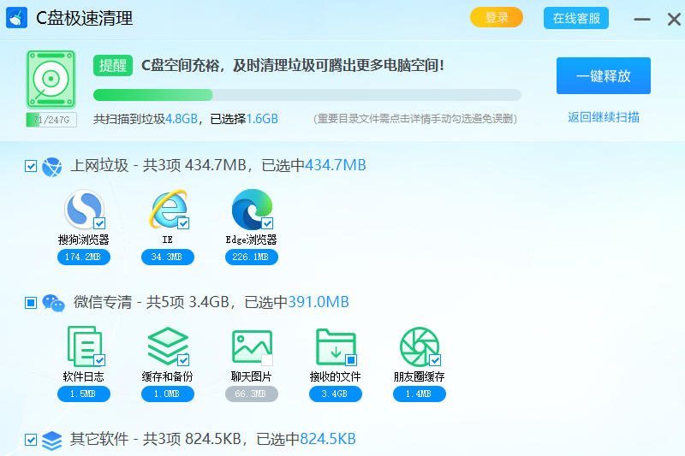This screenshot has width=685, height=456.
Task: Toggle the 微信专清 category checkbox
Action: pos(31,303)
